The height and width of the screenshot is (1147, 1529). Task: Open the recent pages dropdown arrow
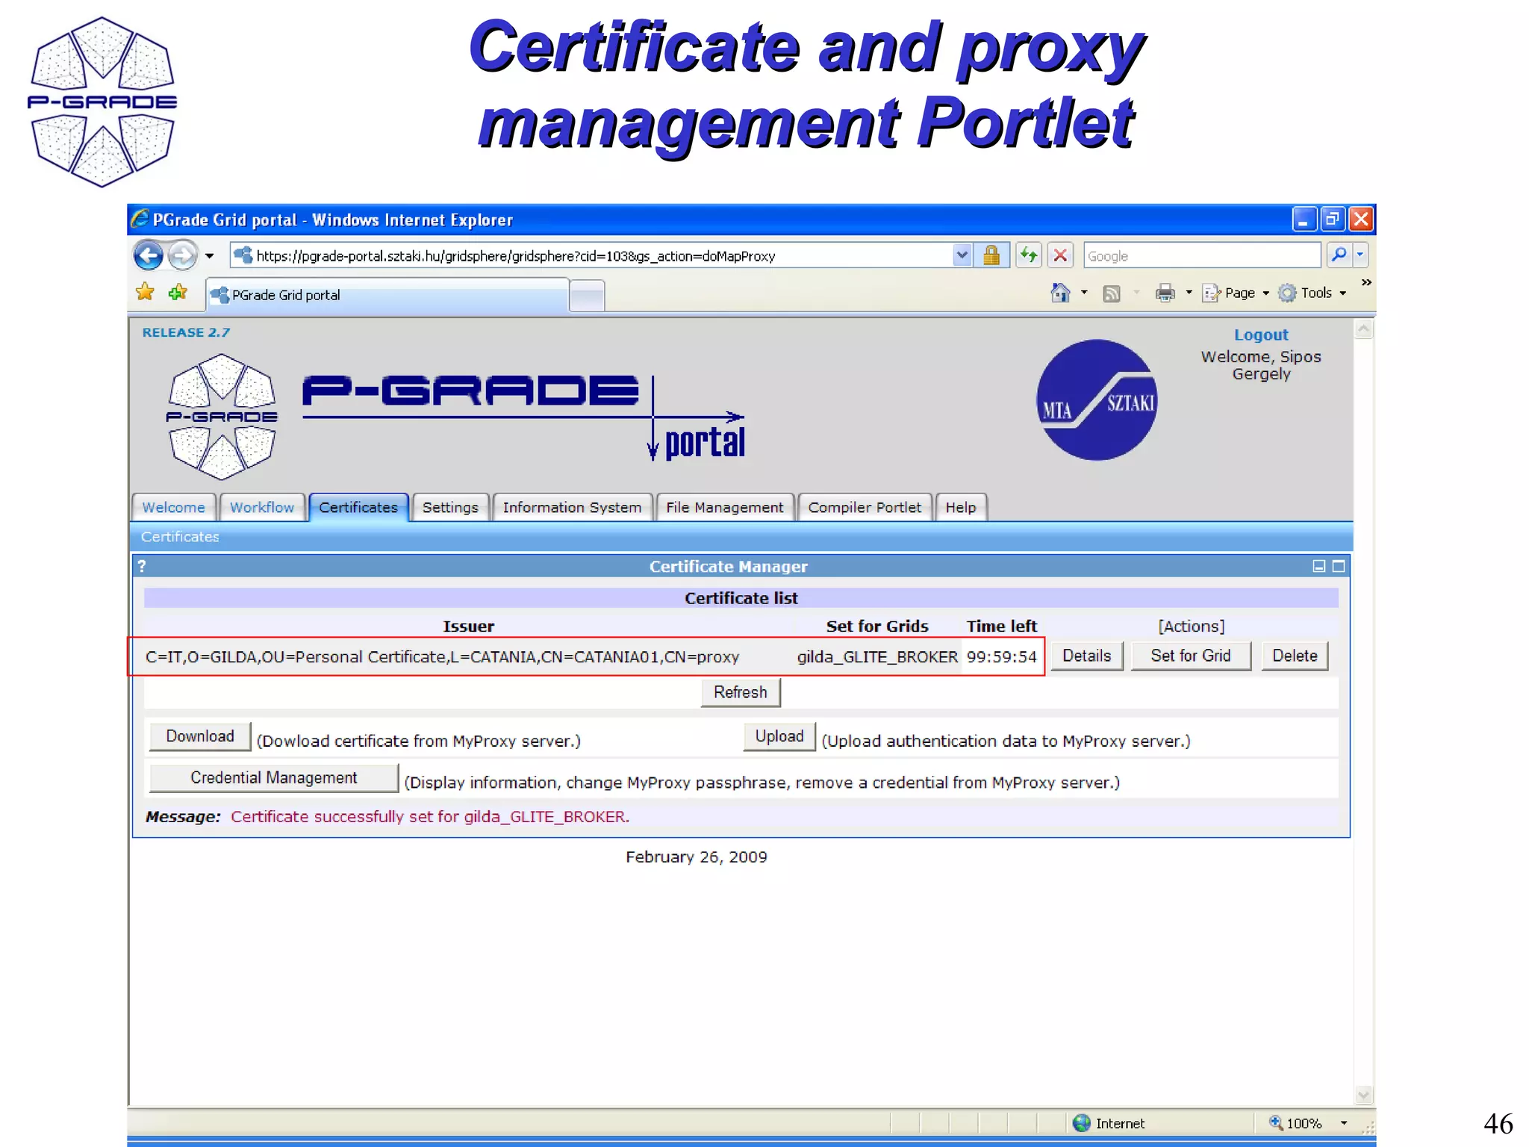[x=210, y=256]
